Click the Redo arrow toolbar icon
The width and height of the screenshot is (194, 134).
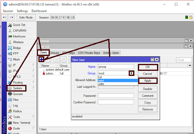(x=12, y=18)
